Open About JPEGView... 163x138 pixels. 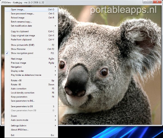point(31,130)
